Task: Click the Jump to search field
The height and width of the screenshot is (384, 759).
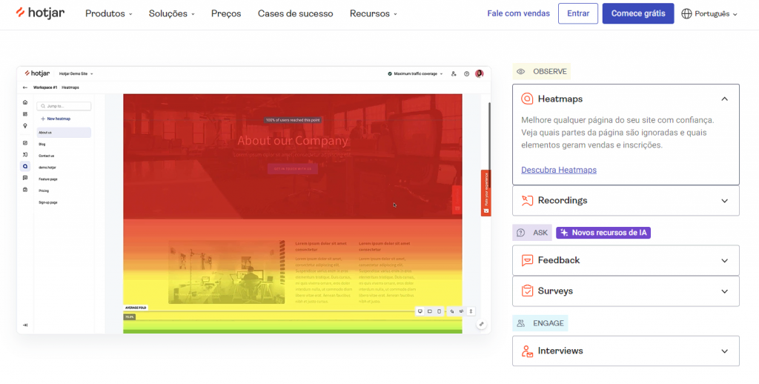Action: tap(64, 106)
